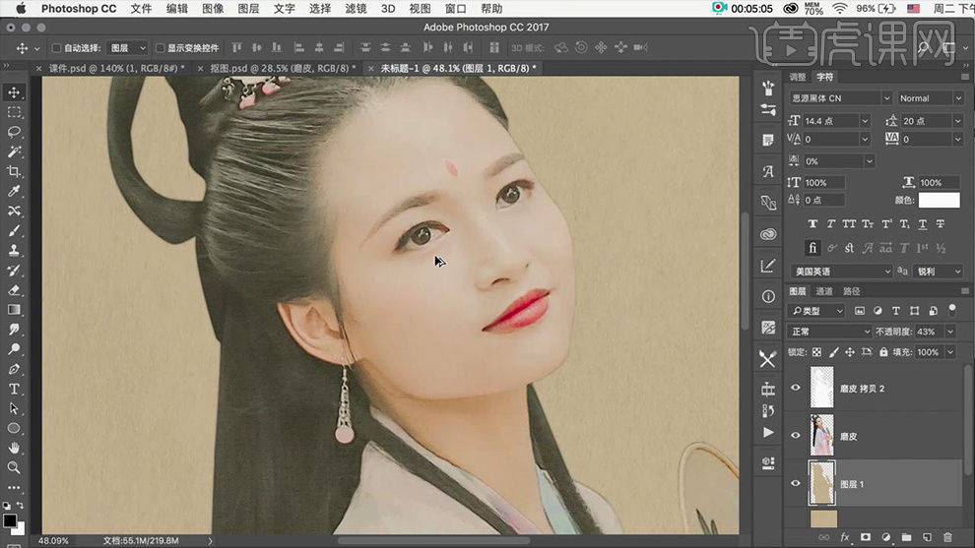Enable the 显示变换控件 checkbox
975x548 pixels.
[160, 48]
